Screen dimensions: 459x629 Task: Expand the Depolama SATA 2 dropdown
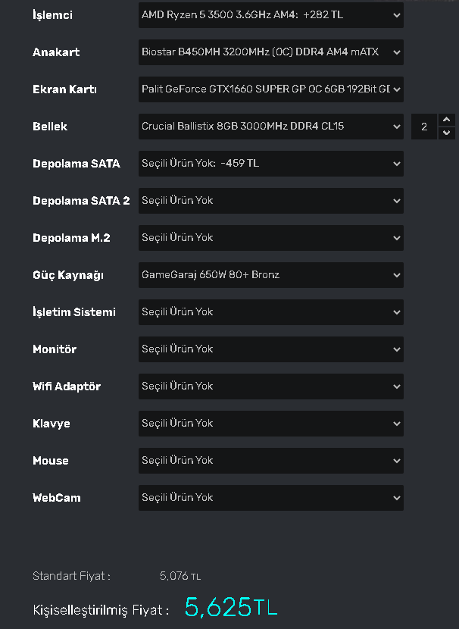coord(270,200)
